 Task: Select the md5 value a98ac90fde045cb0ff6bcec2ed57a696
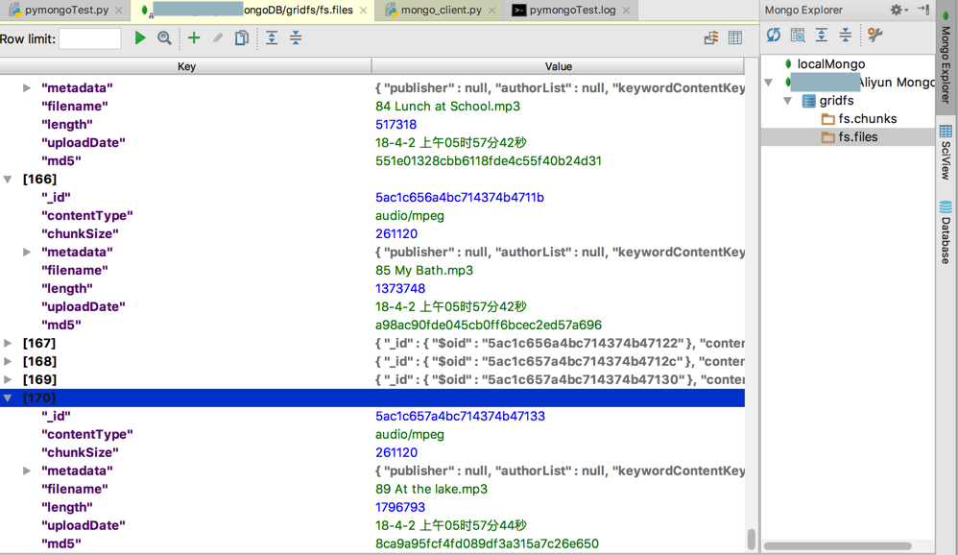click(489, 326)
